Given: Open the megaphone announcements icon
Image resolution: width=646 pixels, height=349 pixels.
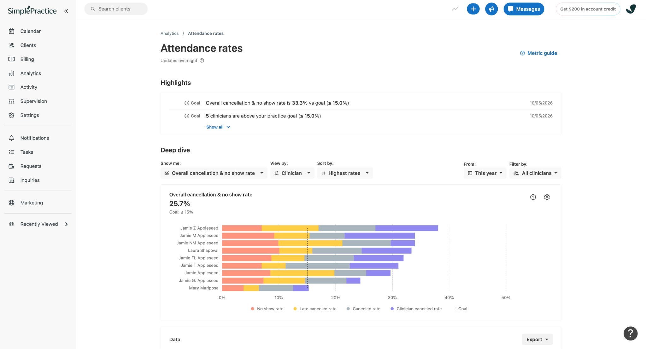Looking at the screenshot, I should click(491, 9).
